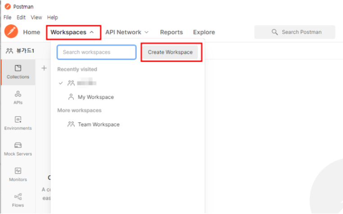
Task: Focus the Search workspaces field
Action: point(96,52)
